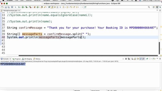The image size is (162, 91).
Task: Open the Display Selected Console dropdown
Action: tap(151, 59)
